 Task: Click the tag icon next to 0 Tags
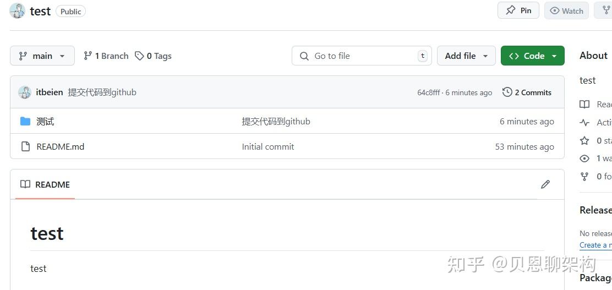tap(140, 56)
